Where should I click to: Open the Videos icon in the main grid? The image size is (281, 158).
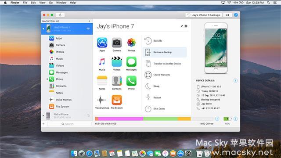[x=117, y=62]
